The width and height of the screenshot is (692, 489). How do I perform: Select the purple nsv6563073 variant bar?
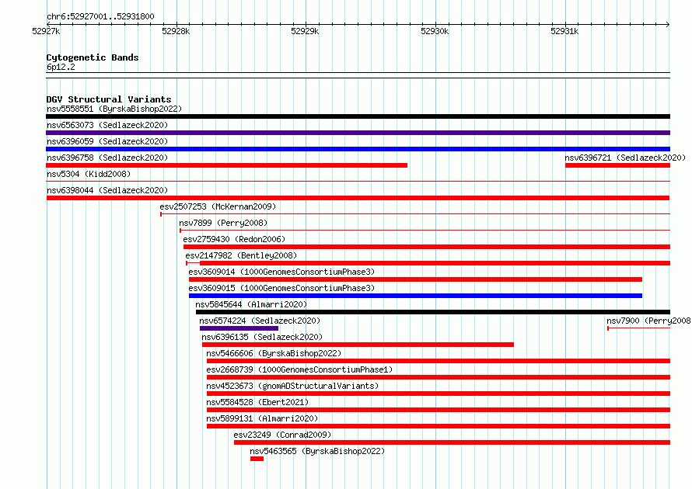(358, 133)
